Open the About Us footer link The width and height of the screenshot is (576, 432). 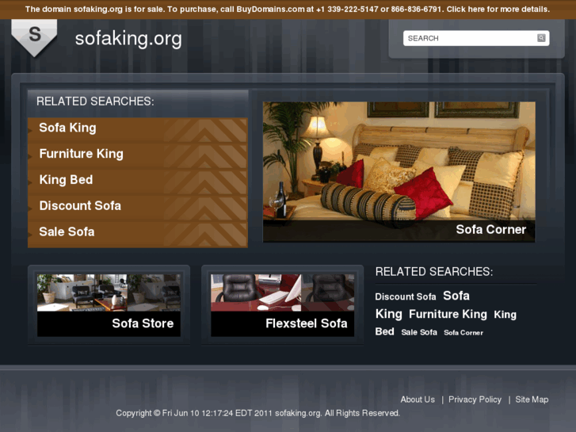[x=418, y=400]
